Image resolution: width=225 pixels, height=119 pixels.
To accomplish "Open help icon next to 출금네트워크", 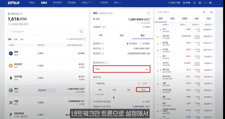I will point(107,63).
